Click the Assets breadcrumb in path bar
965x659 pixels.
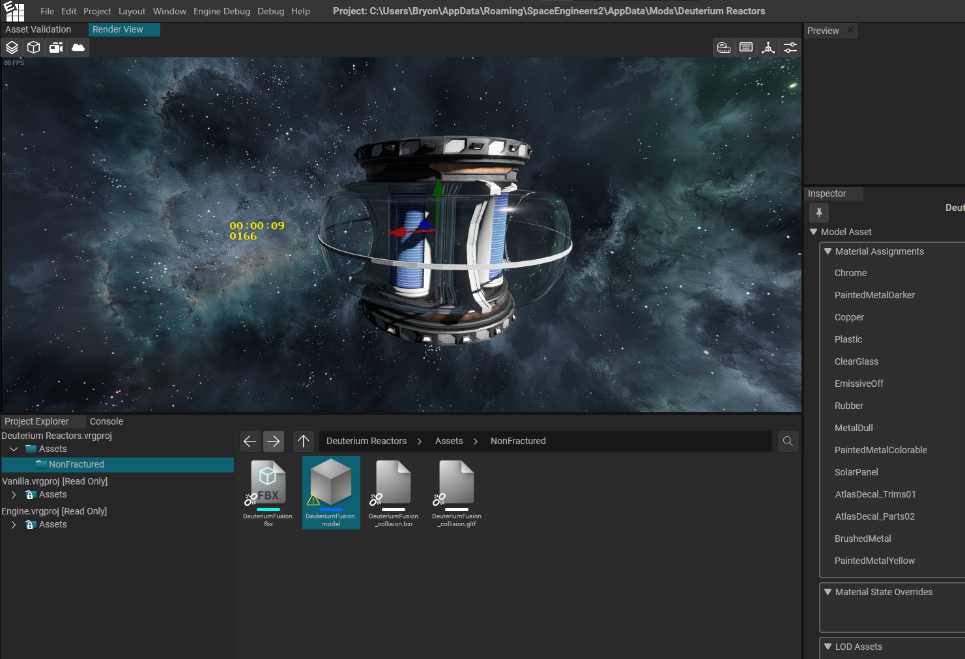coord(449,441)
